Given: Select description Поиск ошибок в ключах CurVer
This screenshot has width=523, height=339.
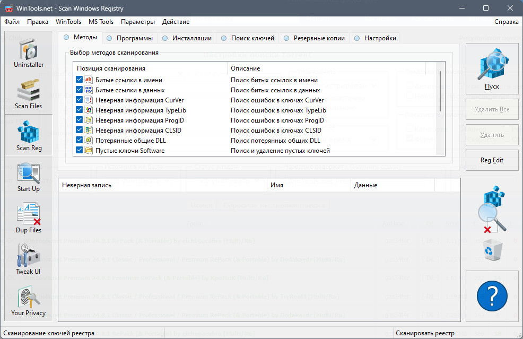Looking at the screenshot, I should click(x=277, y=100).
